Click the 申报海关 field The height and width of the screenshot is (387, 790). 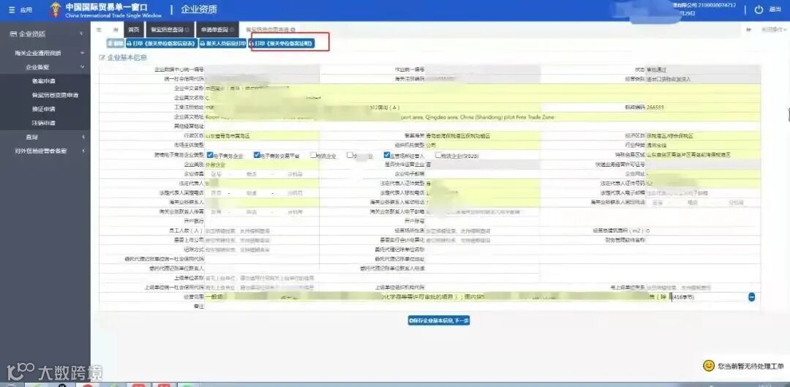pos(482,136)
